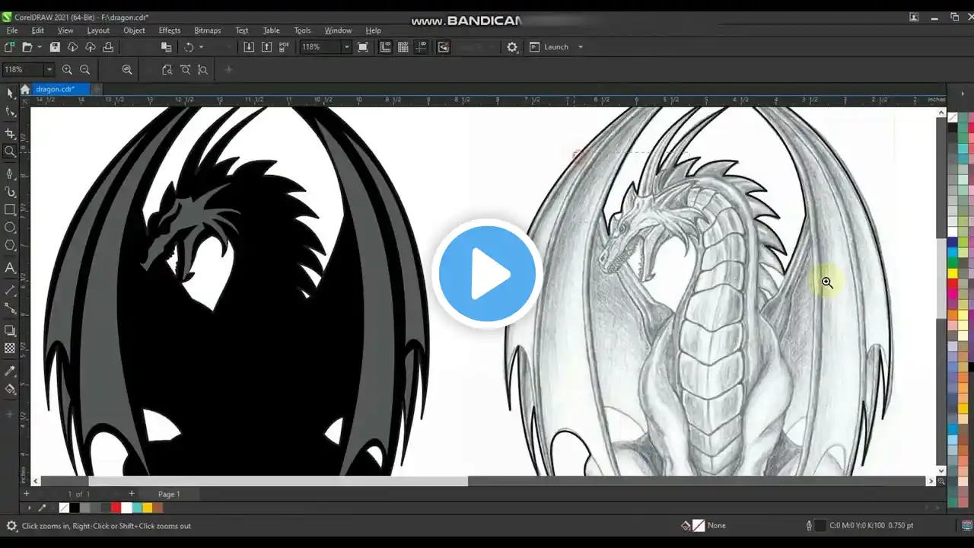Screen dimensions: 974x548
Task: Select the Polygon tool
Action: (10, 245)
